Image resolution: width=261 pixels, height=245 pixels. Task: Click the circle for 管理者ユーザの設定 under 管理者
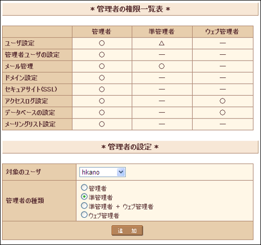tap(102, 55)
